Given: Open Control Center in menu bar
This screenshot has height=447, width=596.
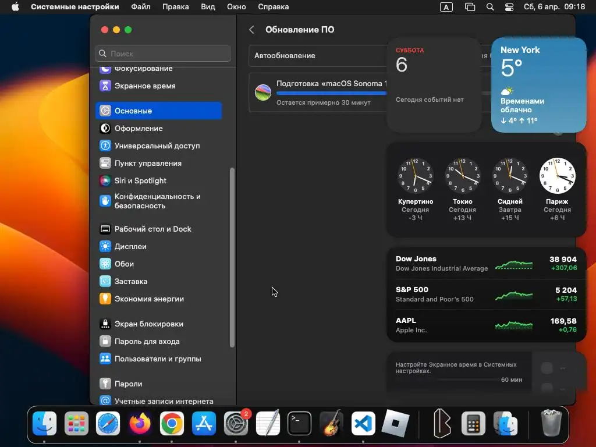Looking at the screenshot, I should tap(509, 7).
